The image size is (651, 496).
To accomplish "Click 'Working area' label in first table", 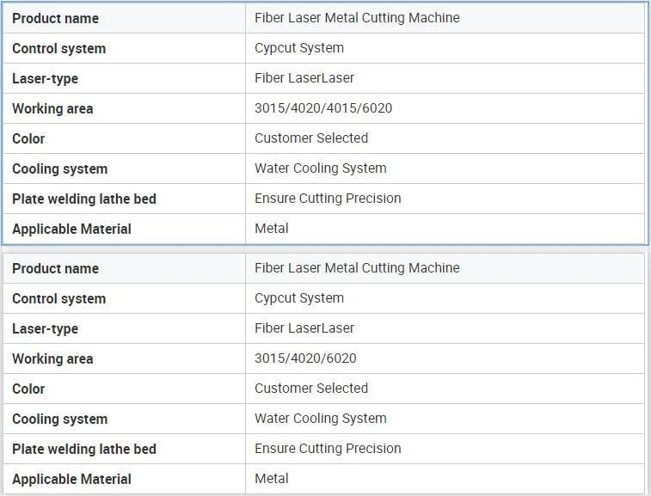I will [52, 109].
